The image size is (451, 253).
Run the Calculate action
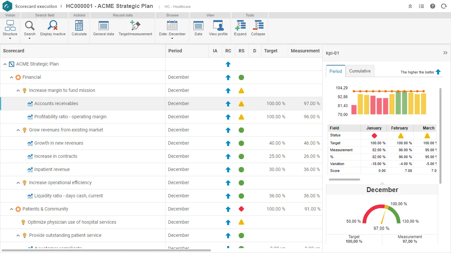79,26
